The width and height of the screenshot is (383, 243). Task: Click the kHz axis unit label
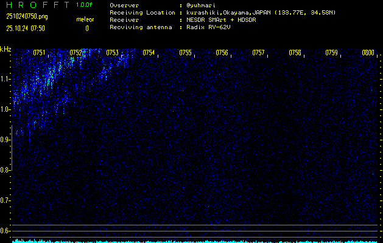5,49
